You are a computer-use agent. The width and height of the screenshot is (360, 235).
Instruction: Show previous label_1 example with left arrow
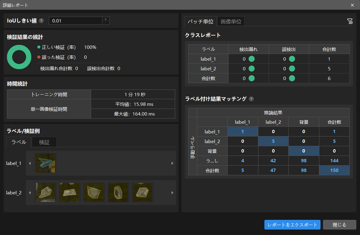[30, 163]
